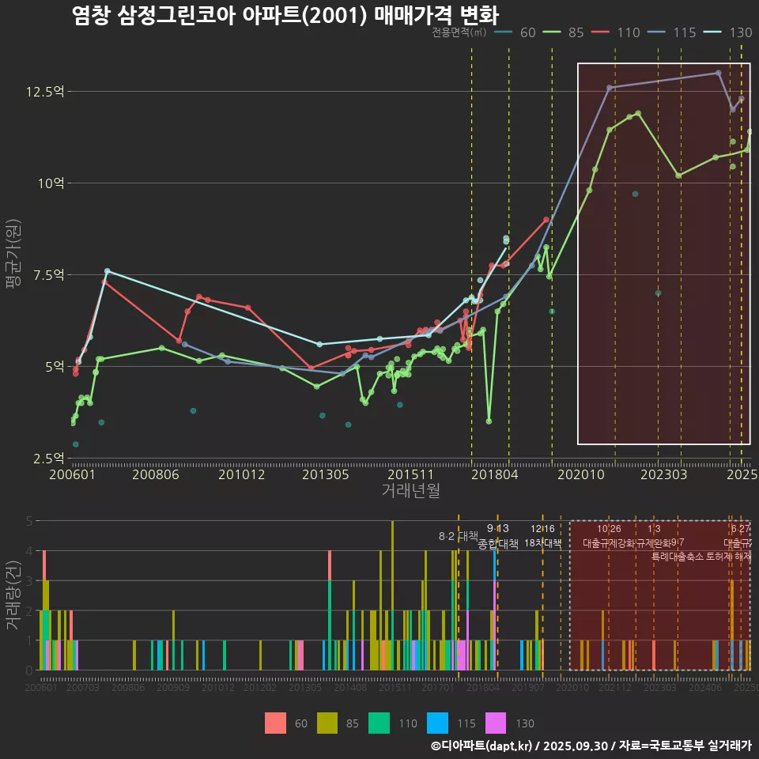Click the 12·16 18차대책 annotation label

pos(542,536)
